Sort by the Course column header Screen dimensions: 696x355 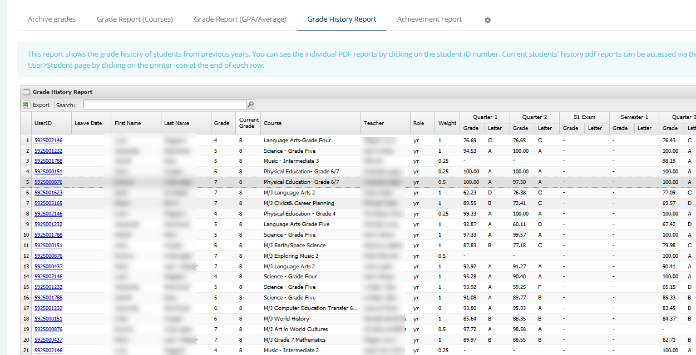[273, 123]
